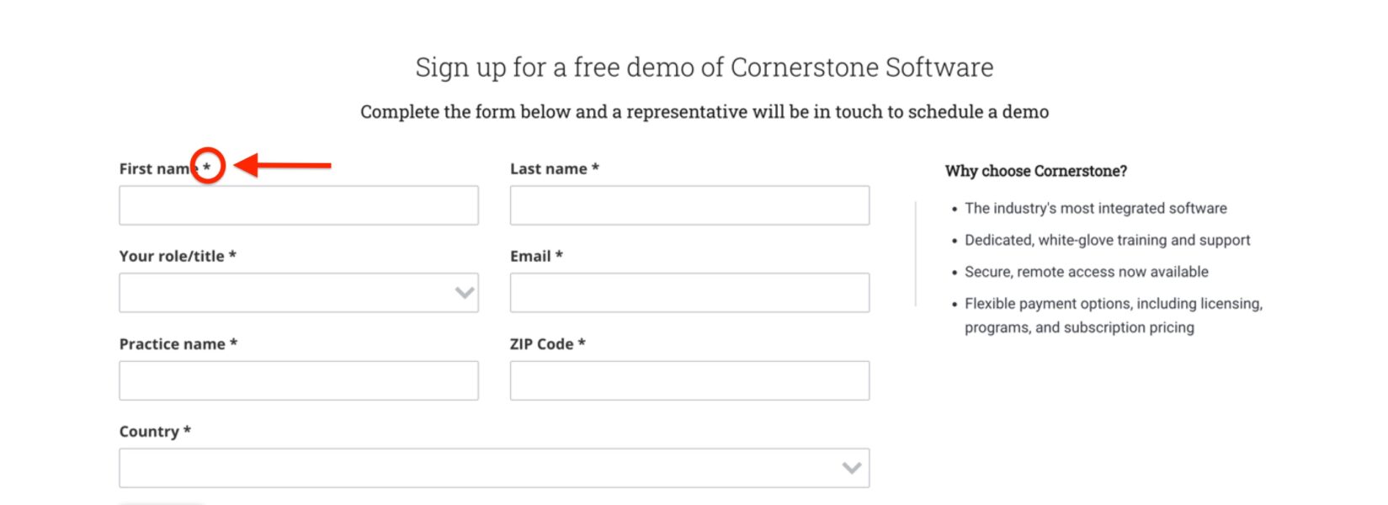The width and height of the screenshot is (1388, 505).
Task: Click the ZIP Code input field
Action: point(689,380)
